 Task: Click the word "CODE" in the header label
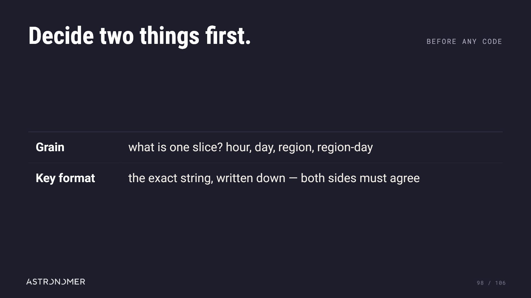tap(492, 41)
